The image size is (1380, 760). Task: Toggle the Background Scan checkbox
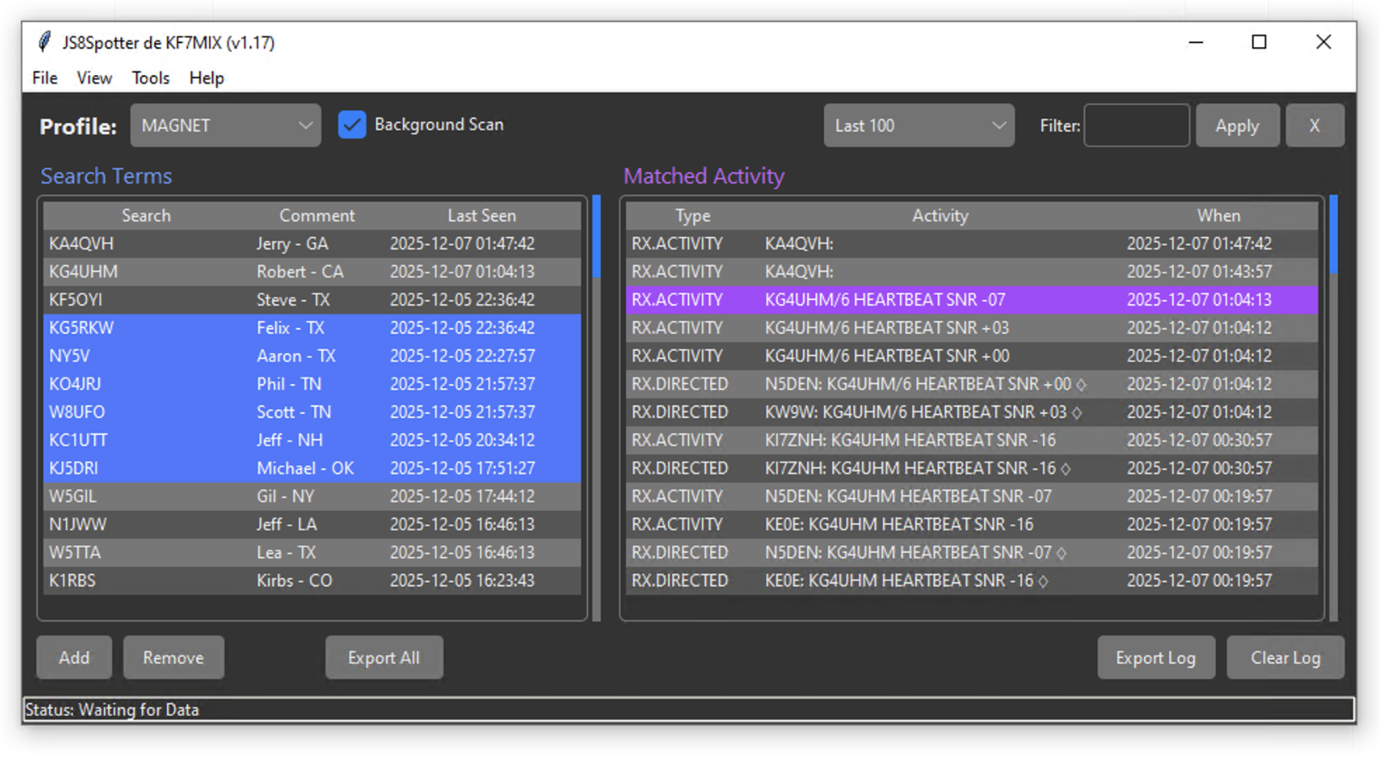point(352,125)
